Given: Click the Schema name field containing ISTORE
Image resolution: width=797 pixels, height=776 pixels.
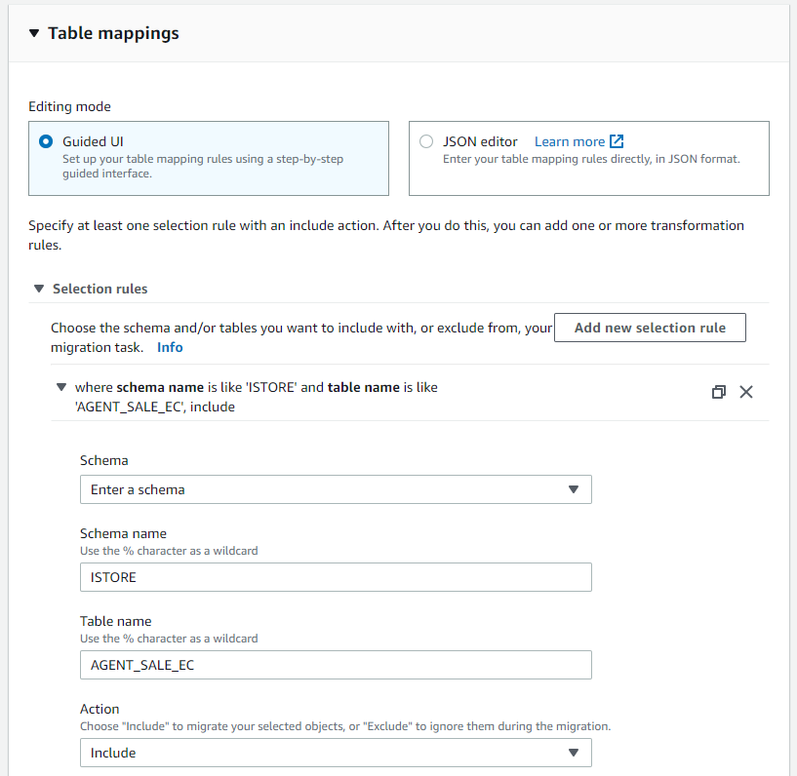Looking at the screenshot, I should click(x=336, y=577).
